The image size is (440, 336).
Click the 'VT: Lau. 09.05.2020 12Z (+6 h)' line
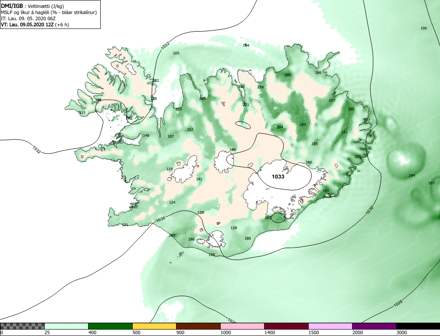[x=35, y=24]
